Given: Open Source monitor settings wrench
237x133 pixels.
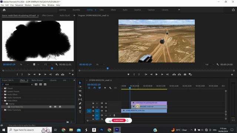Looking at the screenshot, I should [56, 65].
